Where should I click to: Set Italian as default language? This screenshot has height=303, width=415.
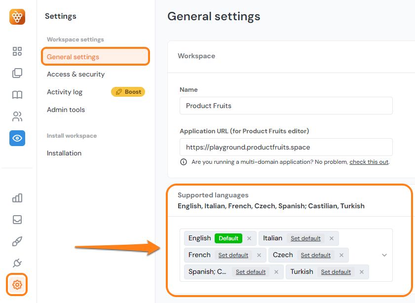(305, 238)
